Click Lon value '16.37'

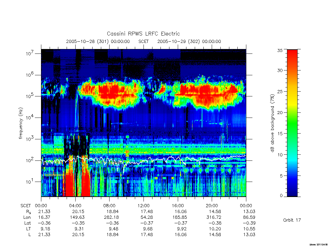[44, 217]
